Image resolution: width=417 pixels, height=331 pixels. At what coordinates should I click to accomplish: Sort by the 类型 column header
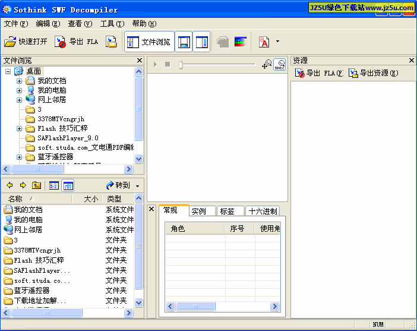pyautogui.click(x=118, y=198)
